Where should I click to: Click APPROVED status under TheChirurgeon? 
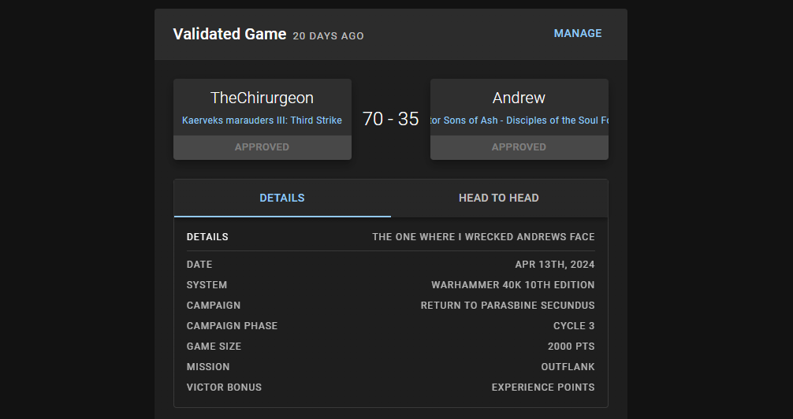(x=262, y=147)
